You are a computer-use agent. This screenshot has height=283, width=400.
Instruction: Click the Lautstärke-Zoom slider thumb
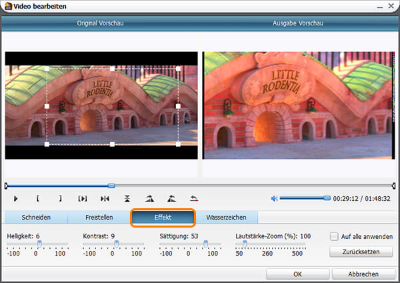tap(245, 244)
